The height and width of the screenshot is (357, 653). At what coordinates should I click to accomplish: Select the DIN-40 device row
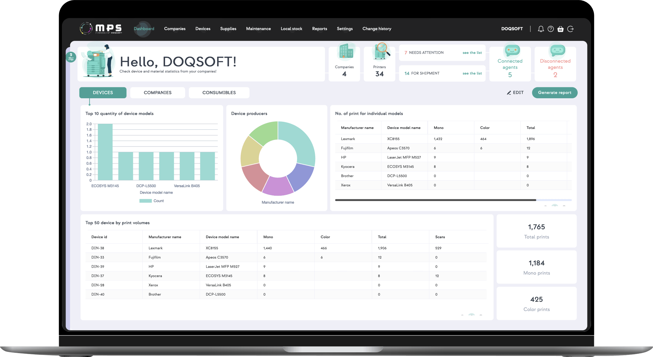point(286,294)
